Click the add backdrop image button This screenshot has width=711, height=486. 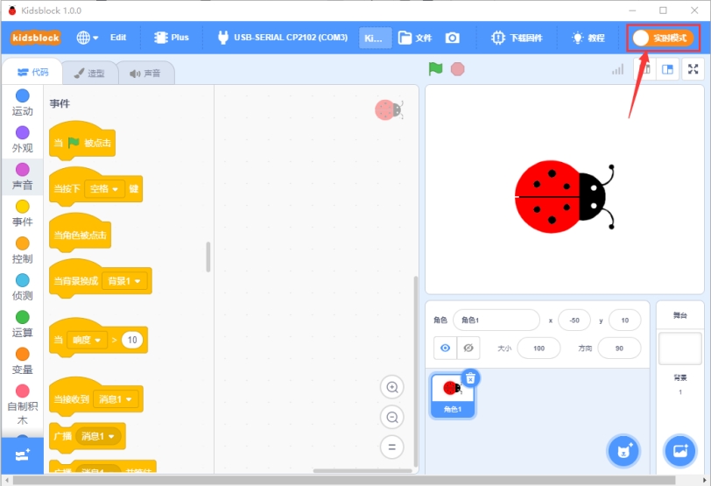point(679,451)
